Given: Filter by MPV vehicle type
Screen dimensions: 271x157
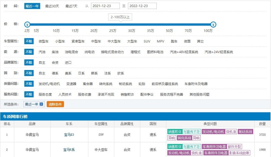Looking at the screenshot, I should coord(161,41).
